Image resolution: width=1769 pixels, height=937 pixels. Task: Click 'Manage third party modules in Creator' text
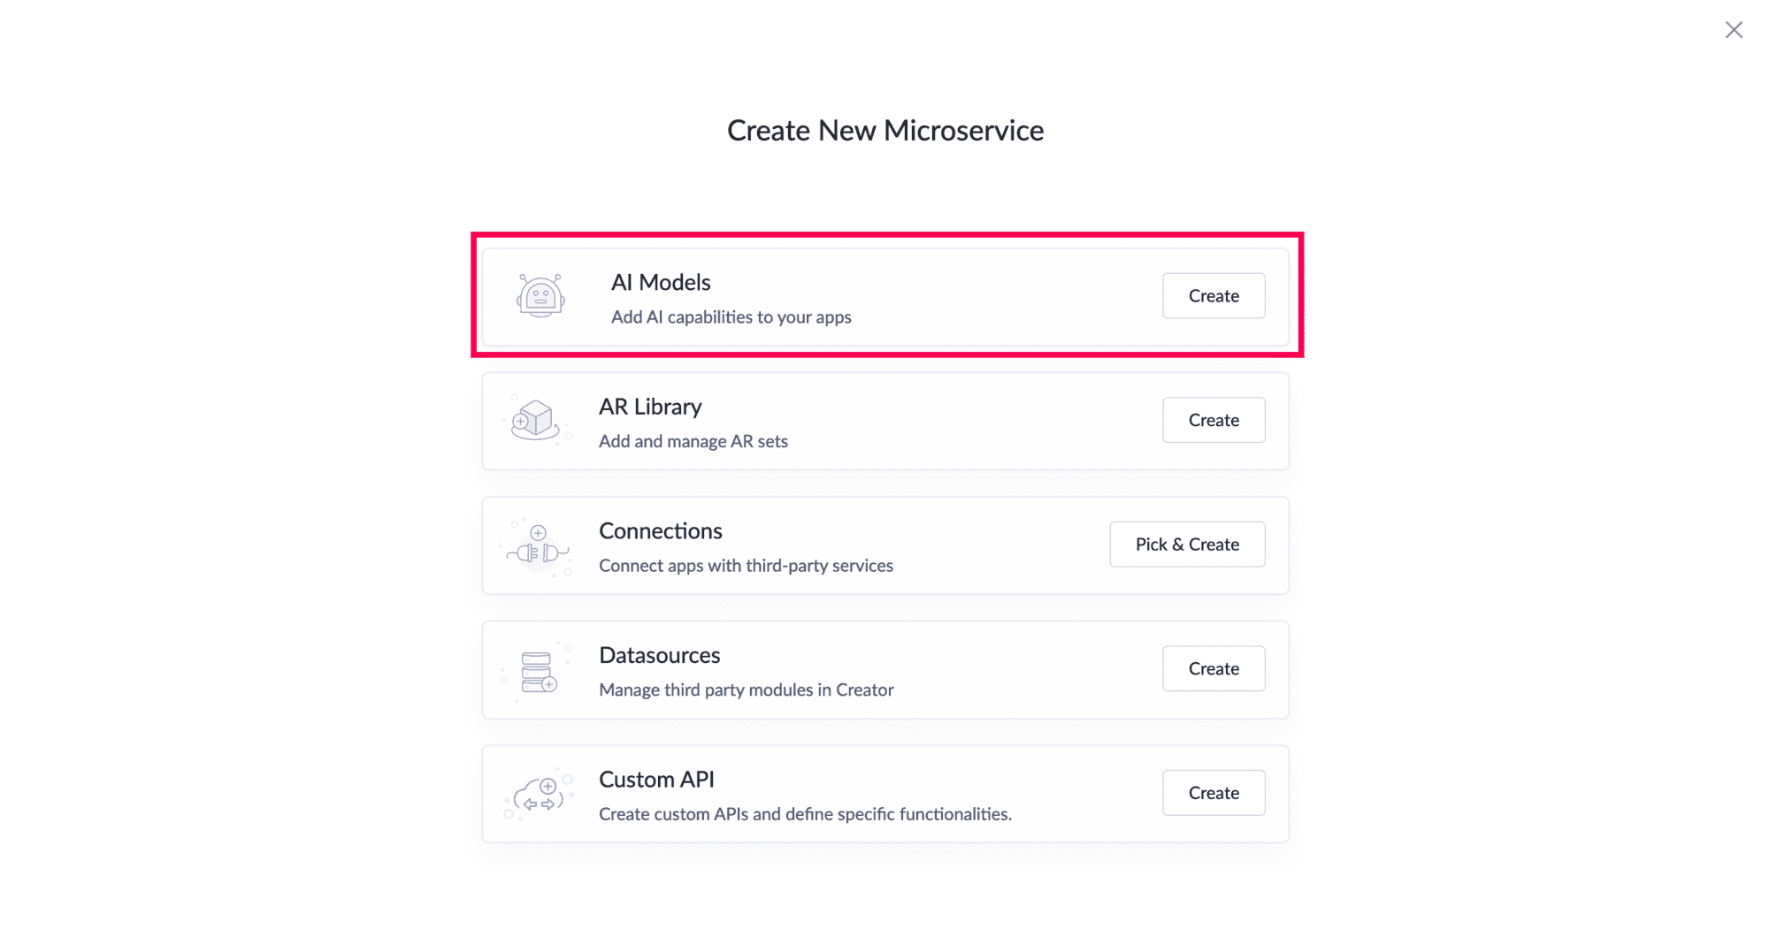[746, 689]
